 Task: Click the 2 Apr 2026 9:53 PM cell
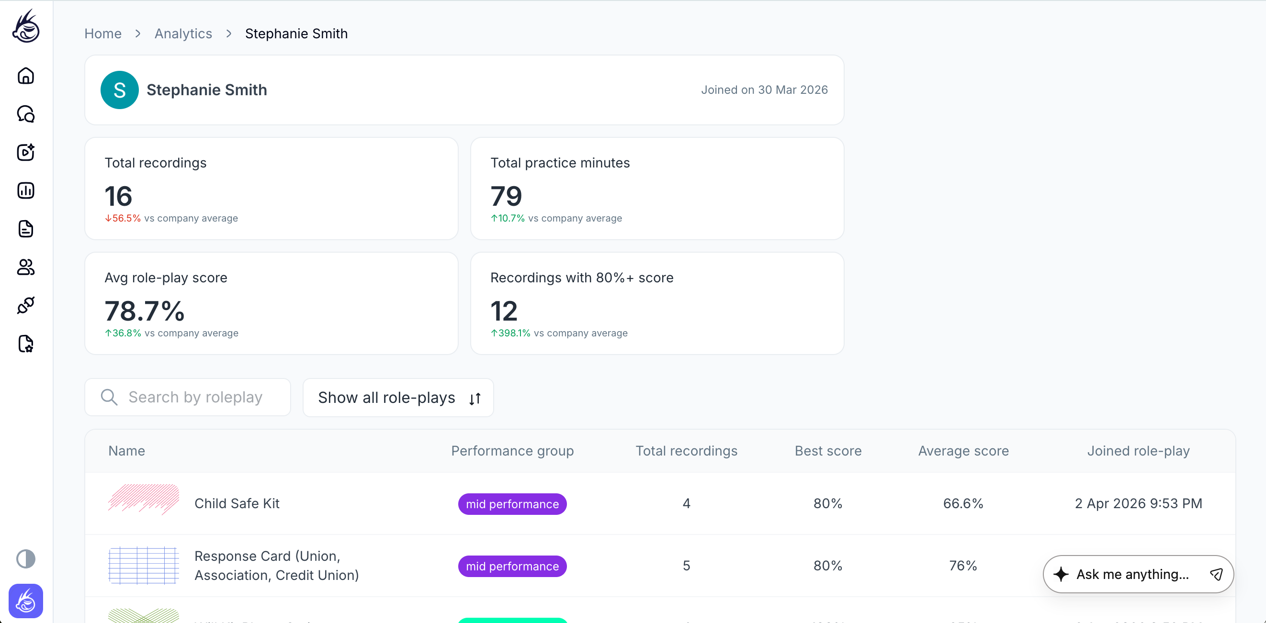(1138, 503)
